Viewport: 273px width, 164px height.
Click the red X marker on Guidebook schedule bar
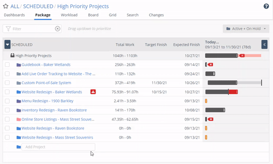click(x=210, y=65)
